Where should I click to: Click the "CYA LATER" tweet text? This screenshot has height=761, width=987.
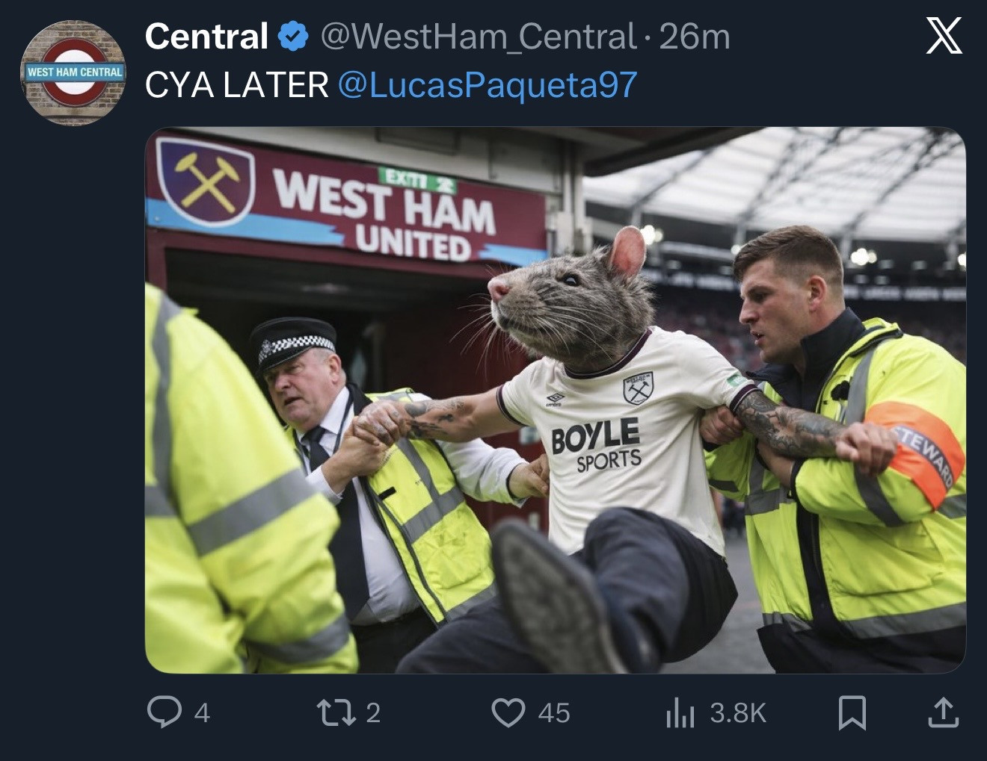pos(236,85)
